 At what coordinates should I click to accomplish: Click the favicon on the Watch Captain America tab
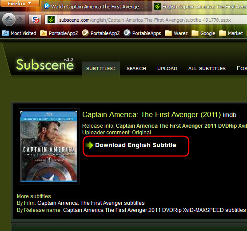coord(47,7)
